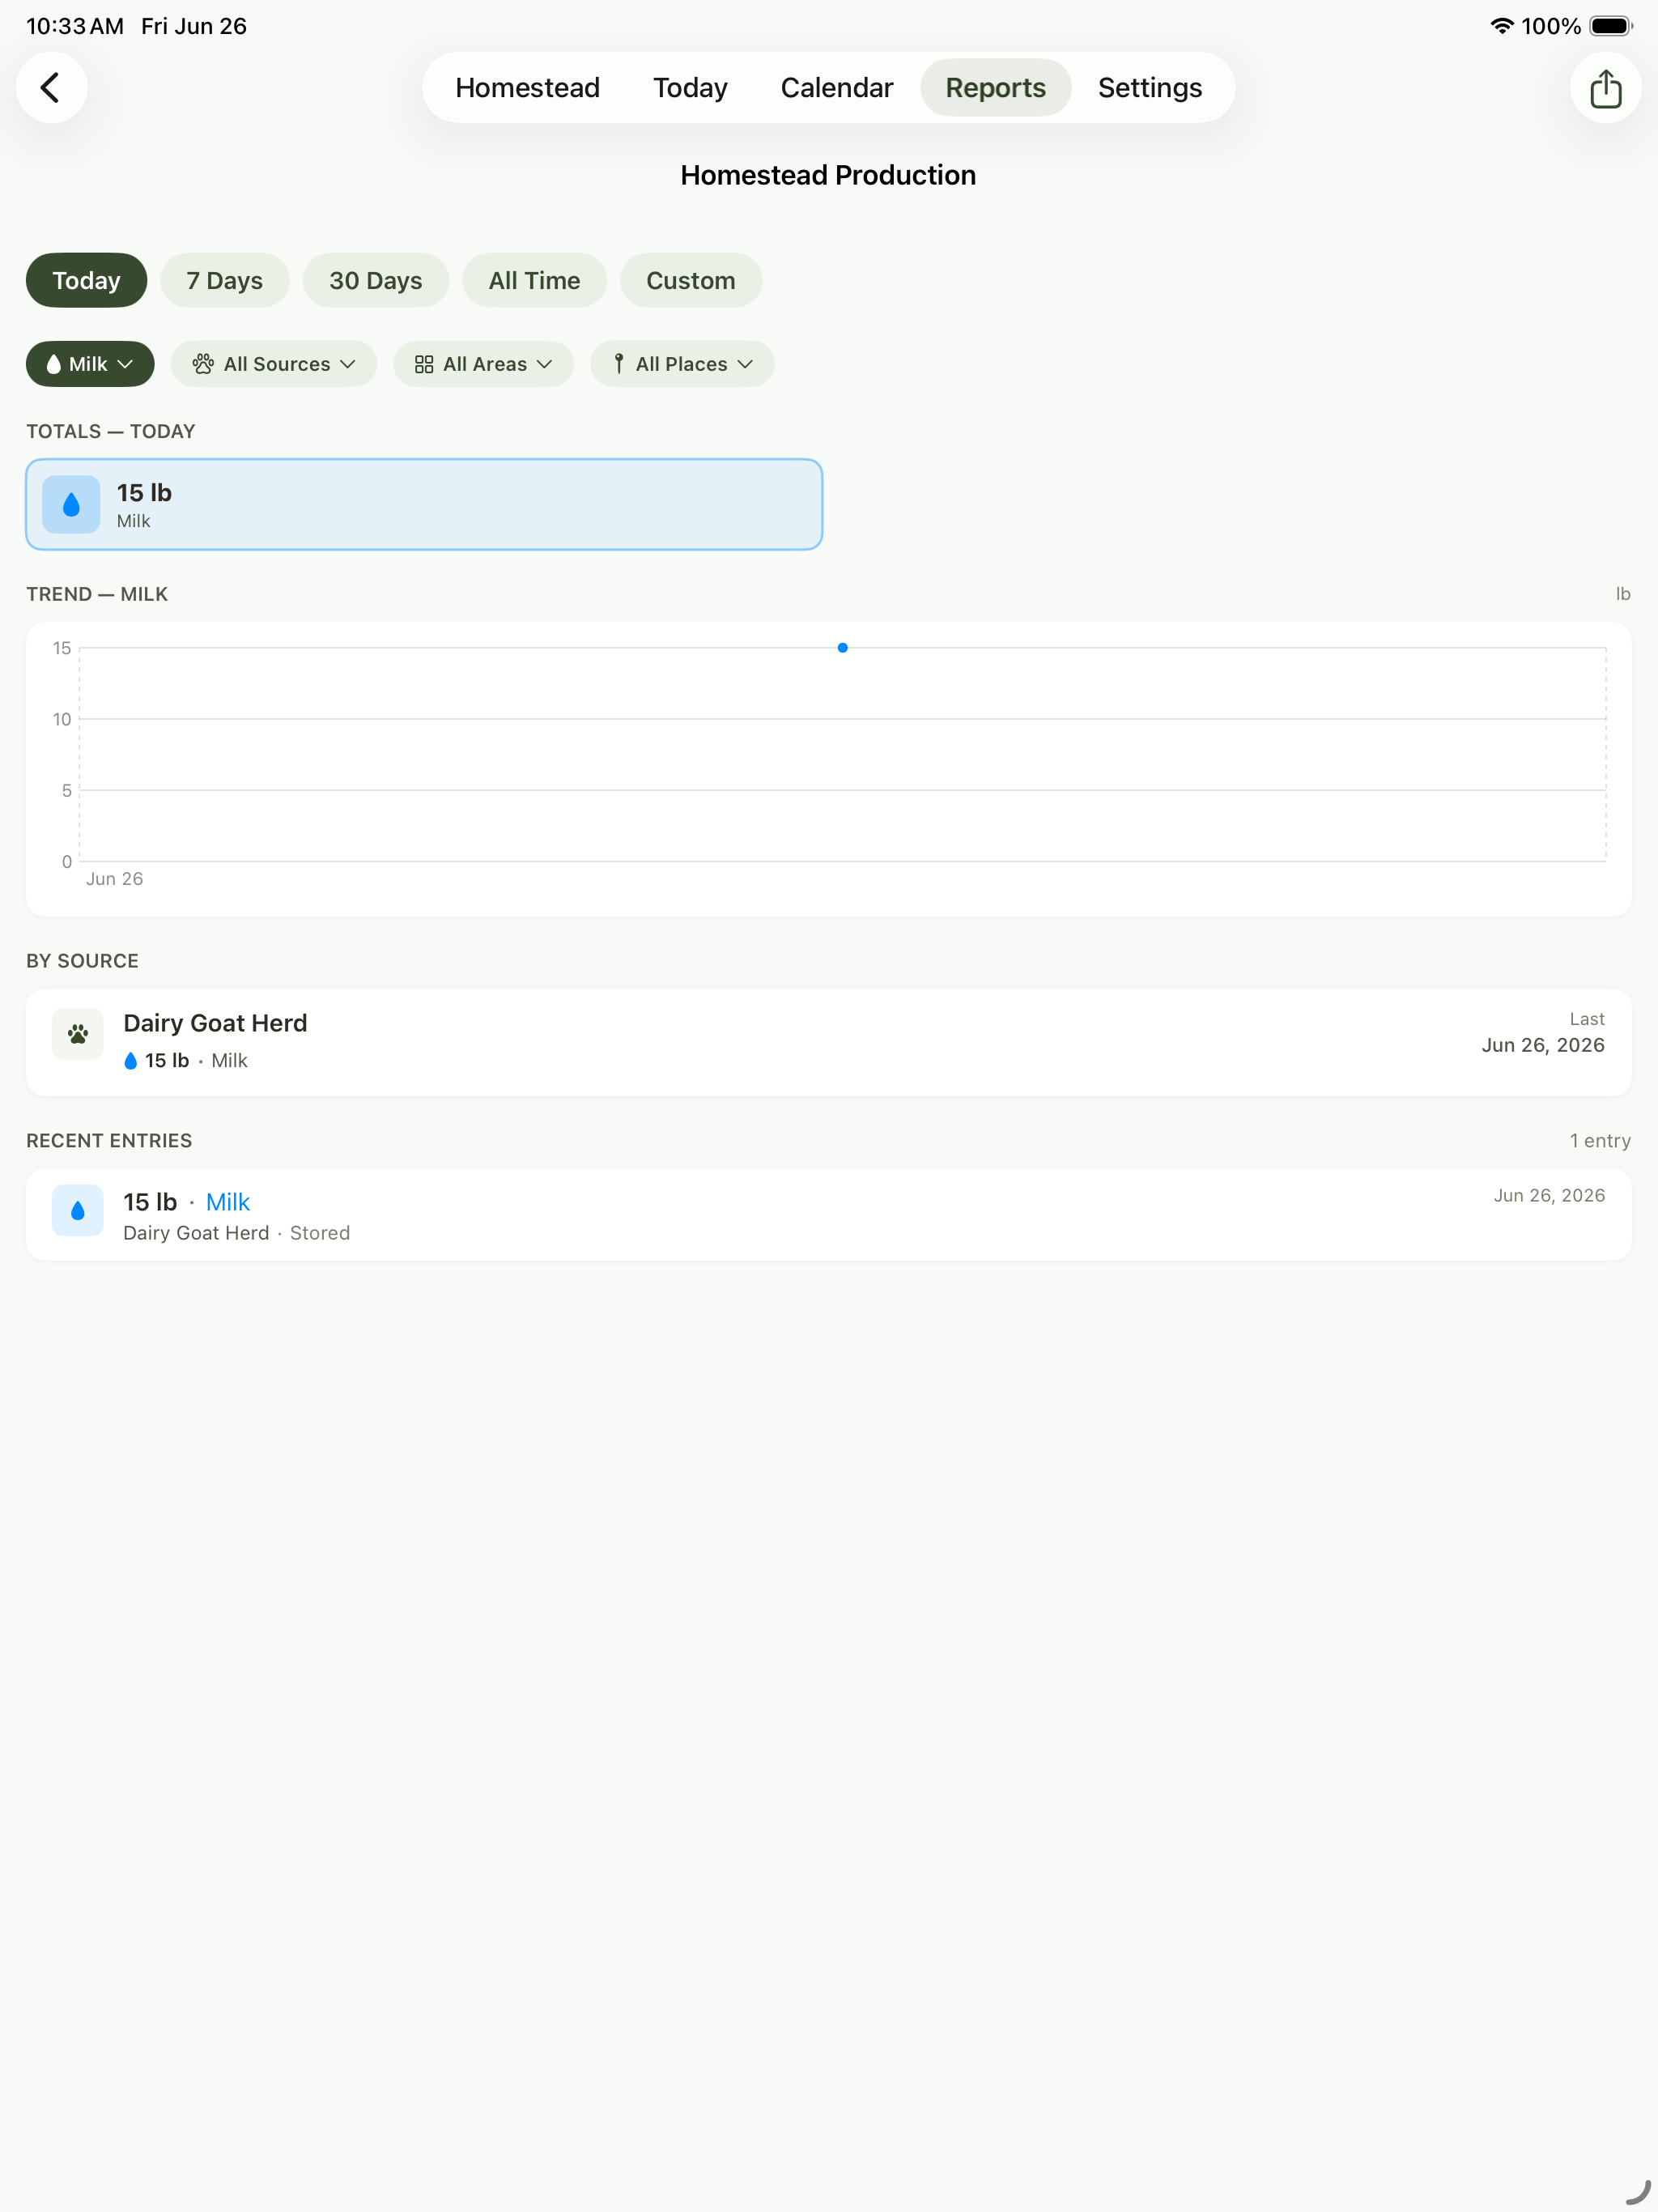Open the blue Milk link in entry
The height and width of the screenshot is (2212, 1658).
pos(227,1202)
